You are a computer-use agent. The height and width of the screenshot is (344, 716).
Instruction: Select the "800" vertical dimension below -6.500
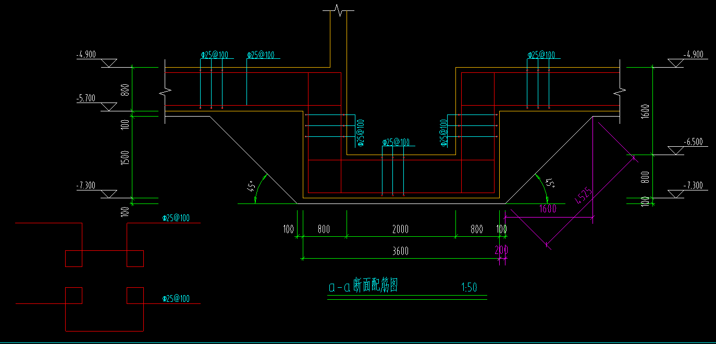click(645, 176)
